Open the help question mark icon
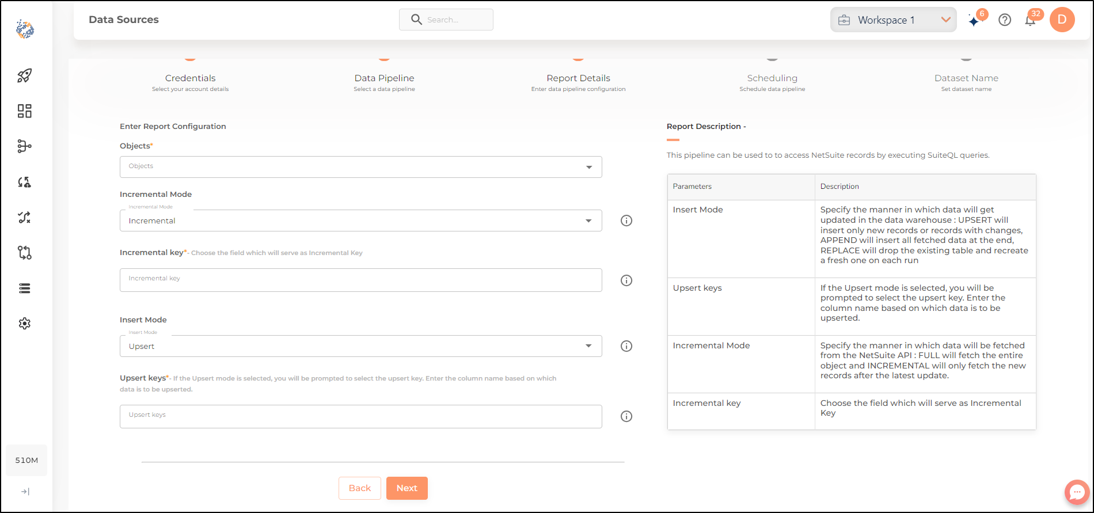 [1005, 20]
